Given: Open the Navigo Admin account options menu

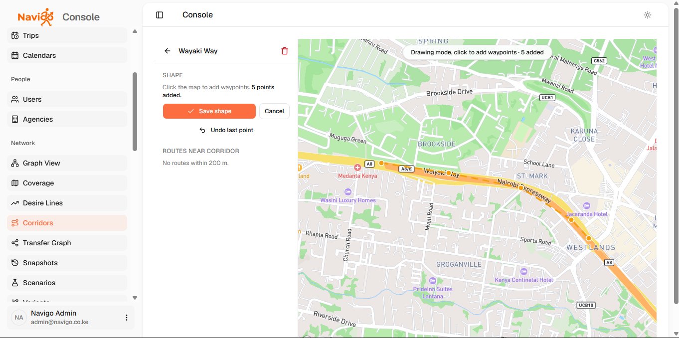Looking at the screenshot, I should [x=127, y=318].
